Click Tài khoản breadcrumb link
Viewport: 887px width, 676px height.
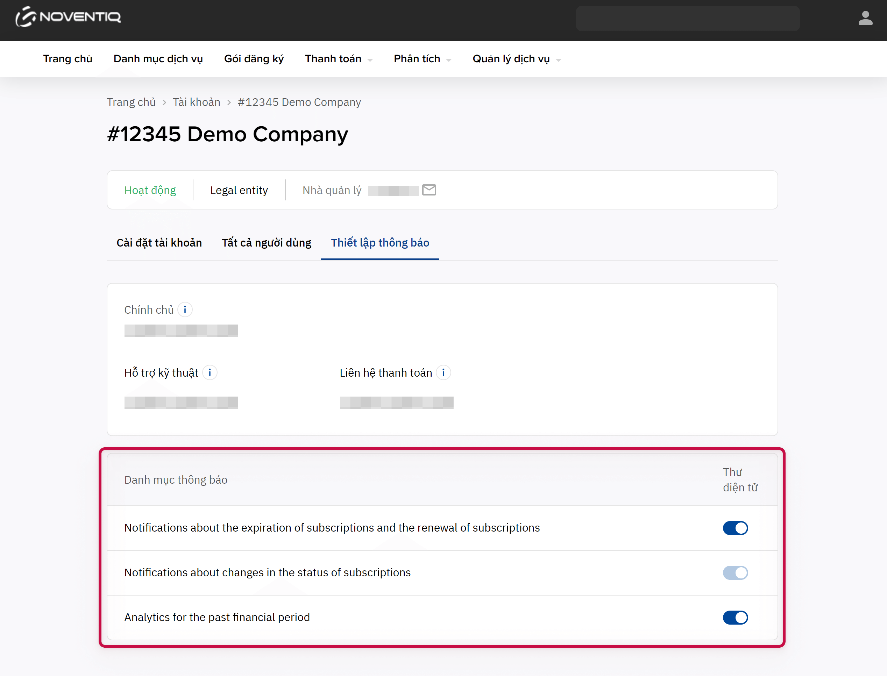click(x=197, y=102)
